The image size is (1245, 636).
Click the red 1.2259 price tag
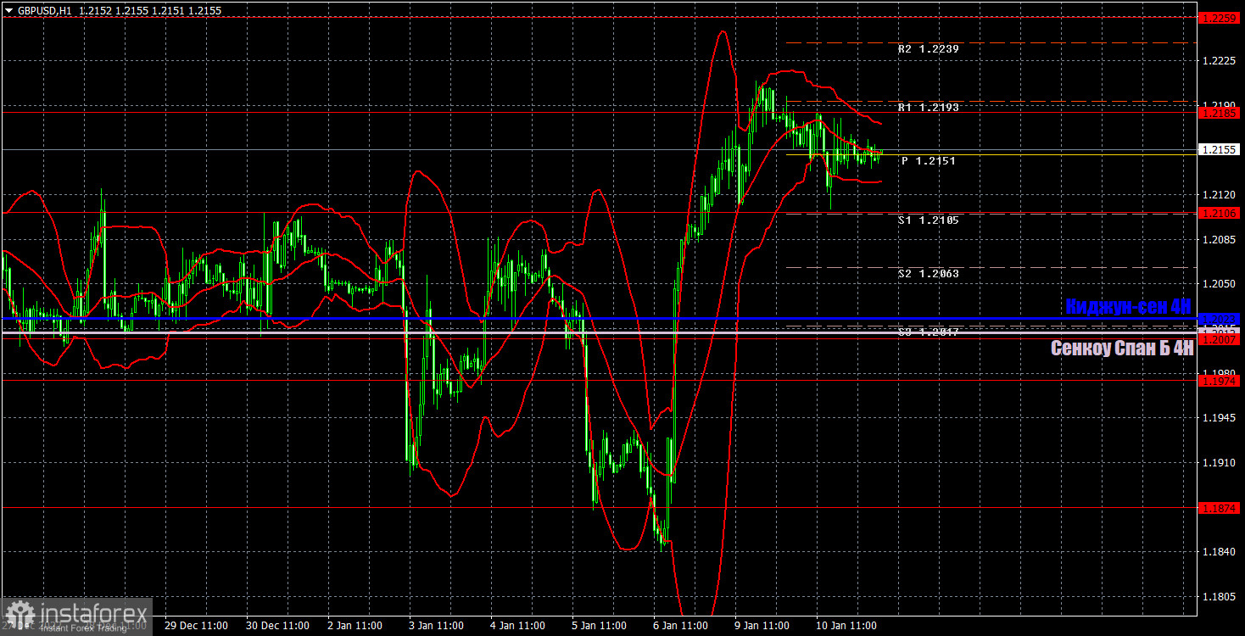pyautogui.click(x=1220, y=16)
